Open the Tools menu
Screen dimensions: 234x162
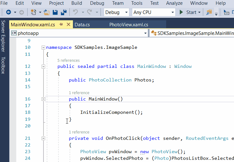(137, 3)
